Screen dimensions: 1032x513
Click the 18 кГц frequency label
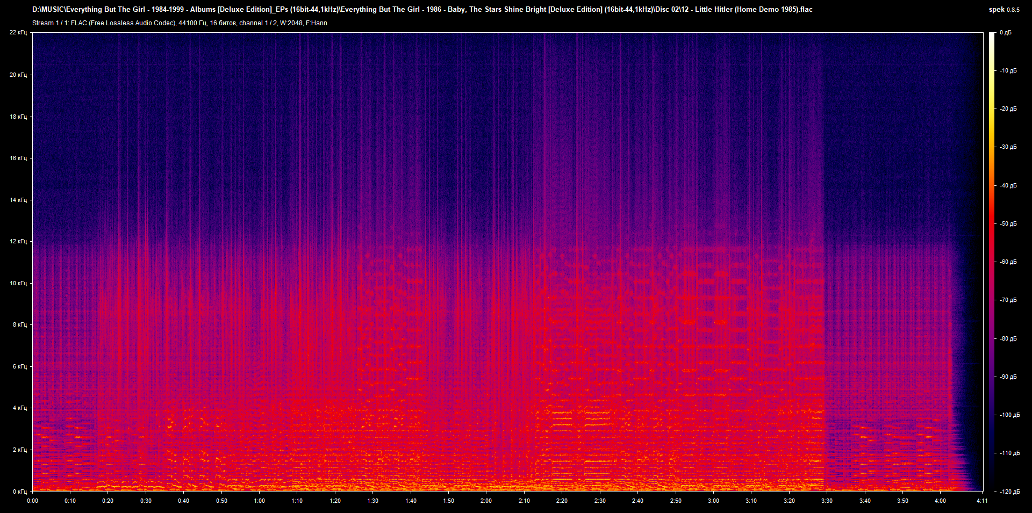(x=18, y=117)
